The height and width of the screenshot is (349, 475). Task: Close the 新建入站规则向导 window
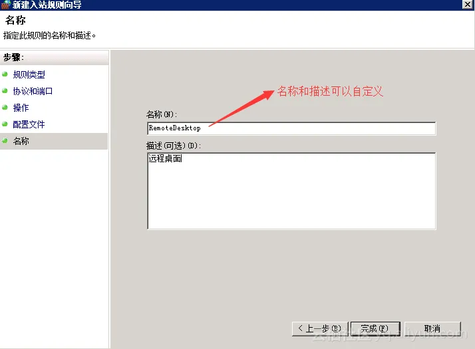point(468,4)
